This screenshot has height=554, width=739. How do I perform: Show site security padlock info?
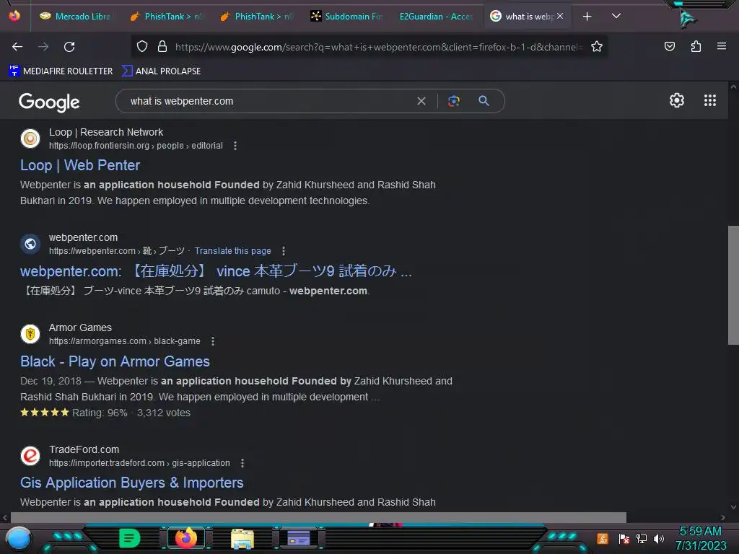coord(162,46)
